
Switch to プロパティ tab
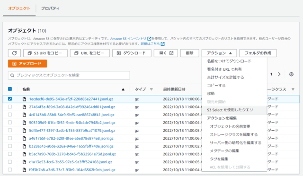pyautogui.click(x=50, y=8)
